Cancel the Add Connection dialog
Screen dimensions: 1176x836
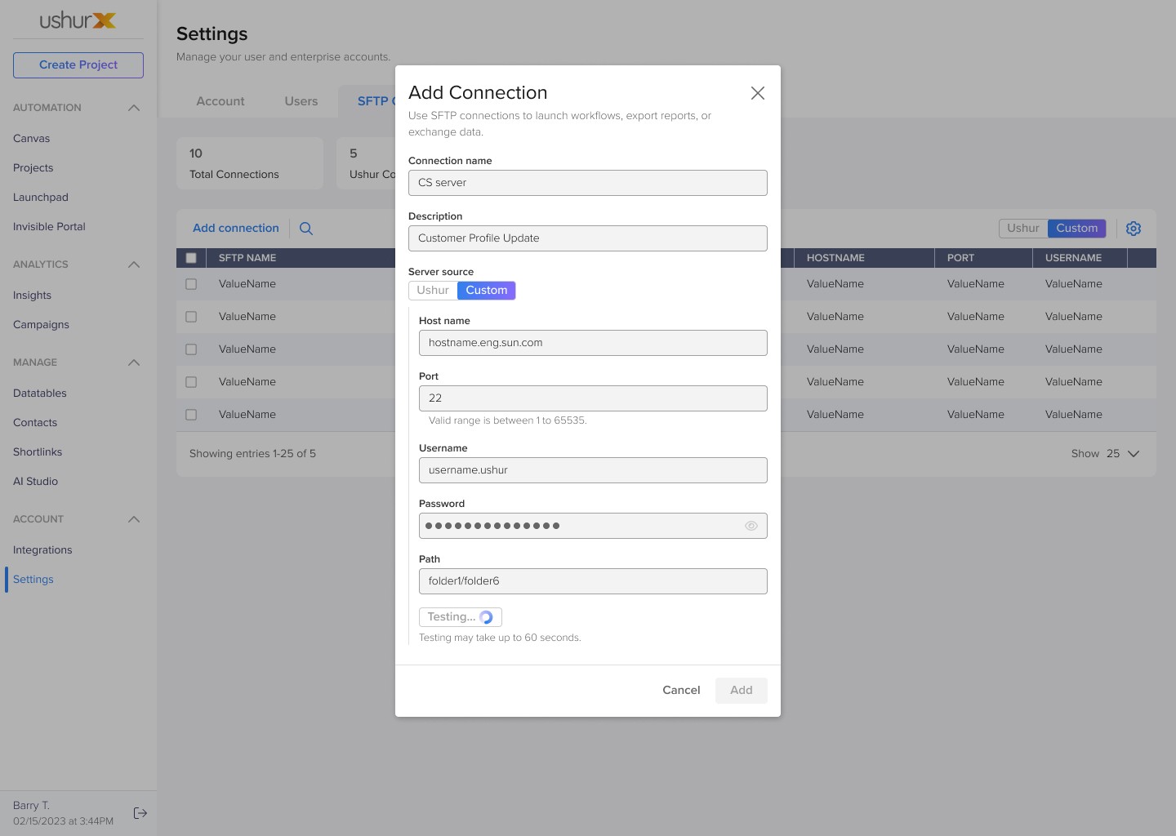point(681,691)
